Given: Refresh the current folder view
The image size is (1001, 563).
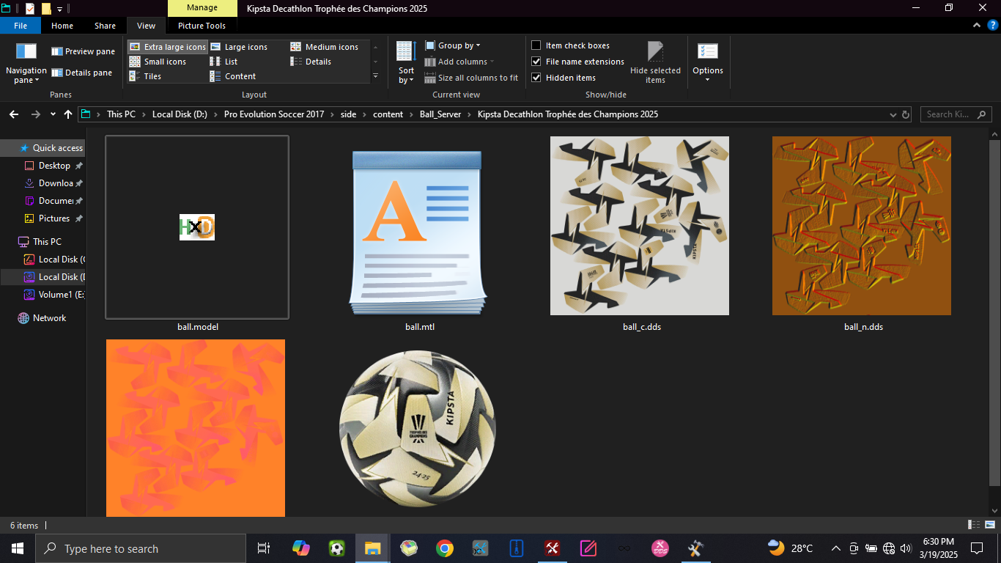Looking at the screenshot, I should (x=906, y=114).
